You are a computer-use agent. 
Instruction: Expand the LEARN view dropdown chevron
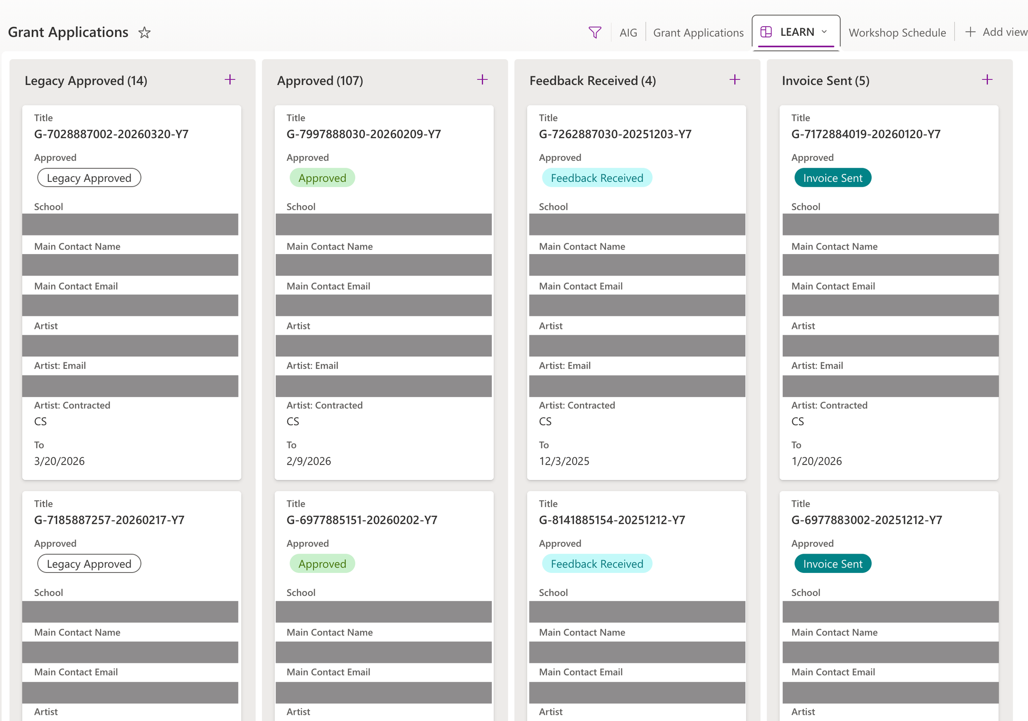pos(824,32)
